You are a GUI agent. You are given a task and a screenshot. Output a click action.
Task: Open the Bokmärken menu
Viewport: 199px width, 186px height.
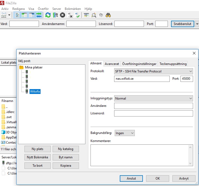tap(73, 9)
